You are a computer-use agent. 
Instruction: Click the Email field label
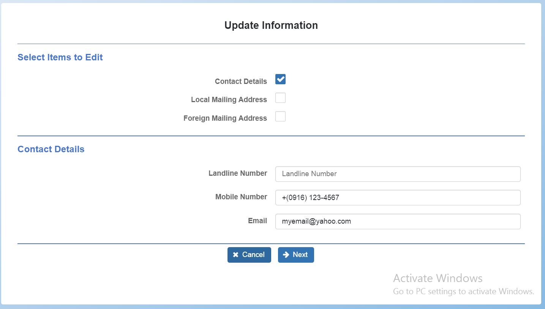(x=257, y=221)
